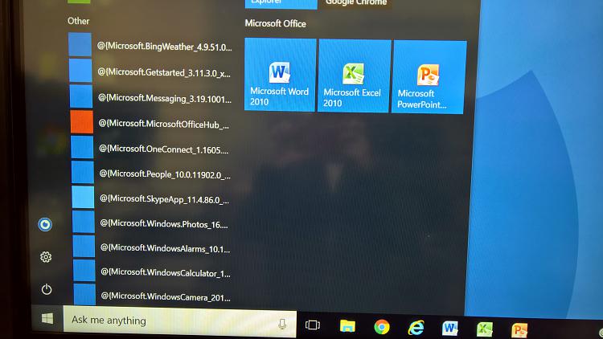The width and height of the screenshot is (603, 339).
Task: Open the Microsoft Excel 2010 tile
Action: [x=355, y=76]
